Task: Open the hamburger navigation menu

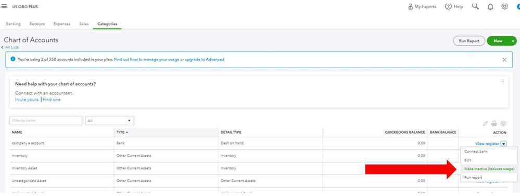Action: coord(4,6)
